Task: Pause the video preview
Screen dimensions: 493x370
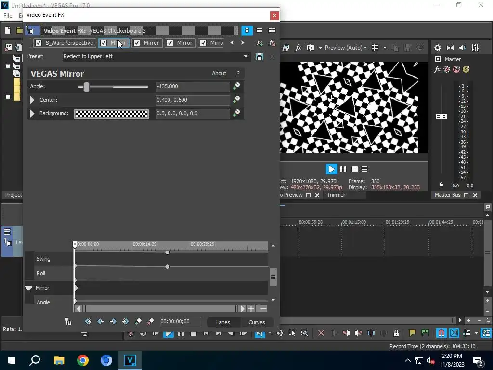Action: (343, 169)
